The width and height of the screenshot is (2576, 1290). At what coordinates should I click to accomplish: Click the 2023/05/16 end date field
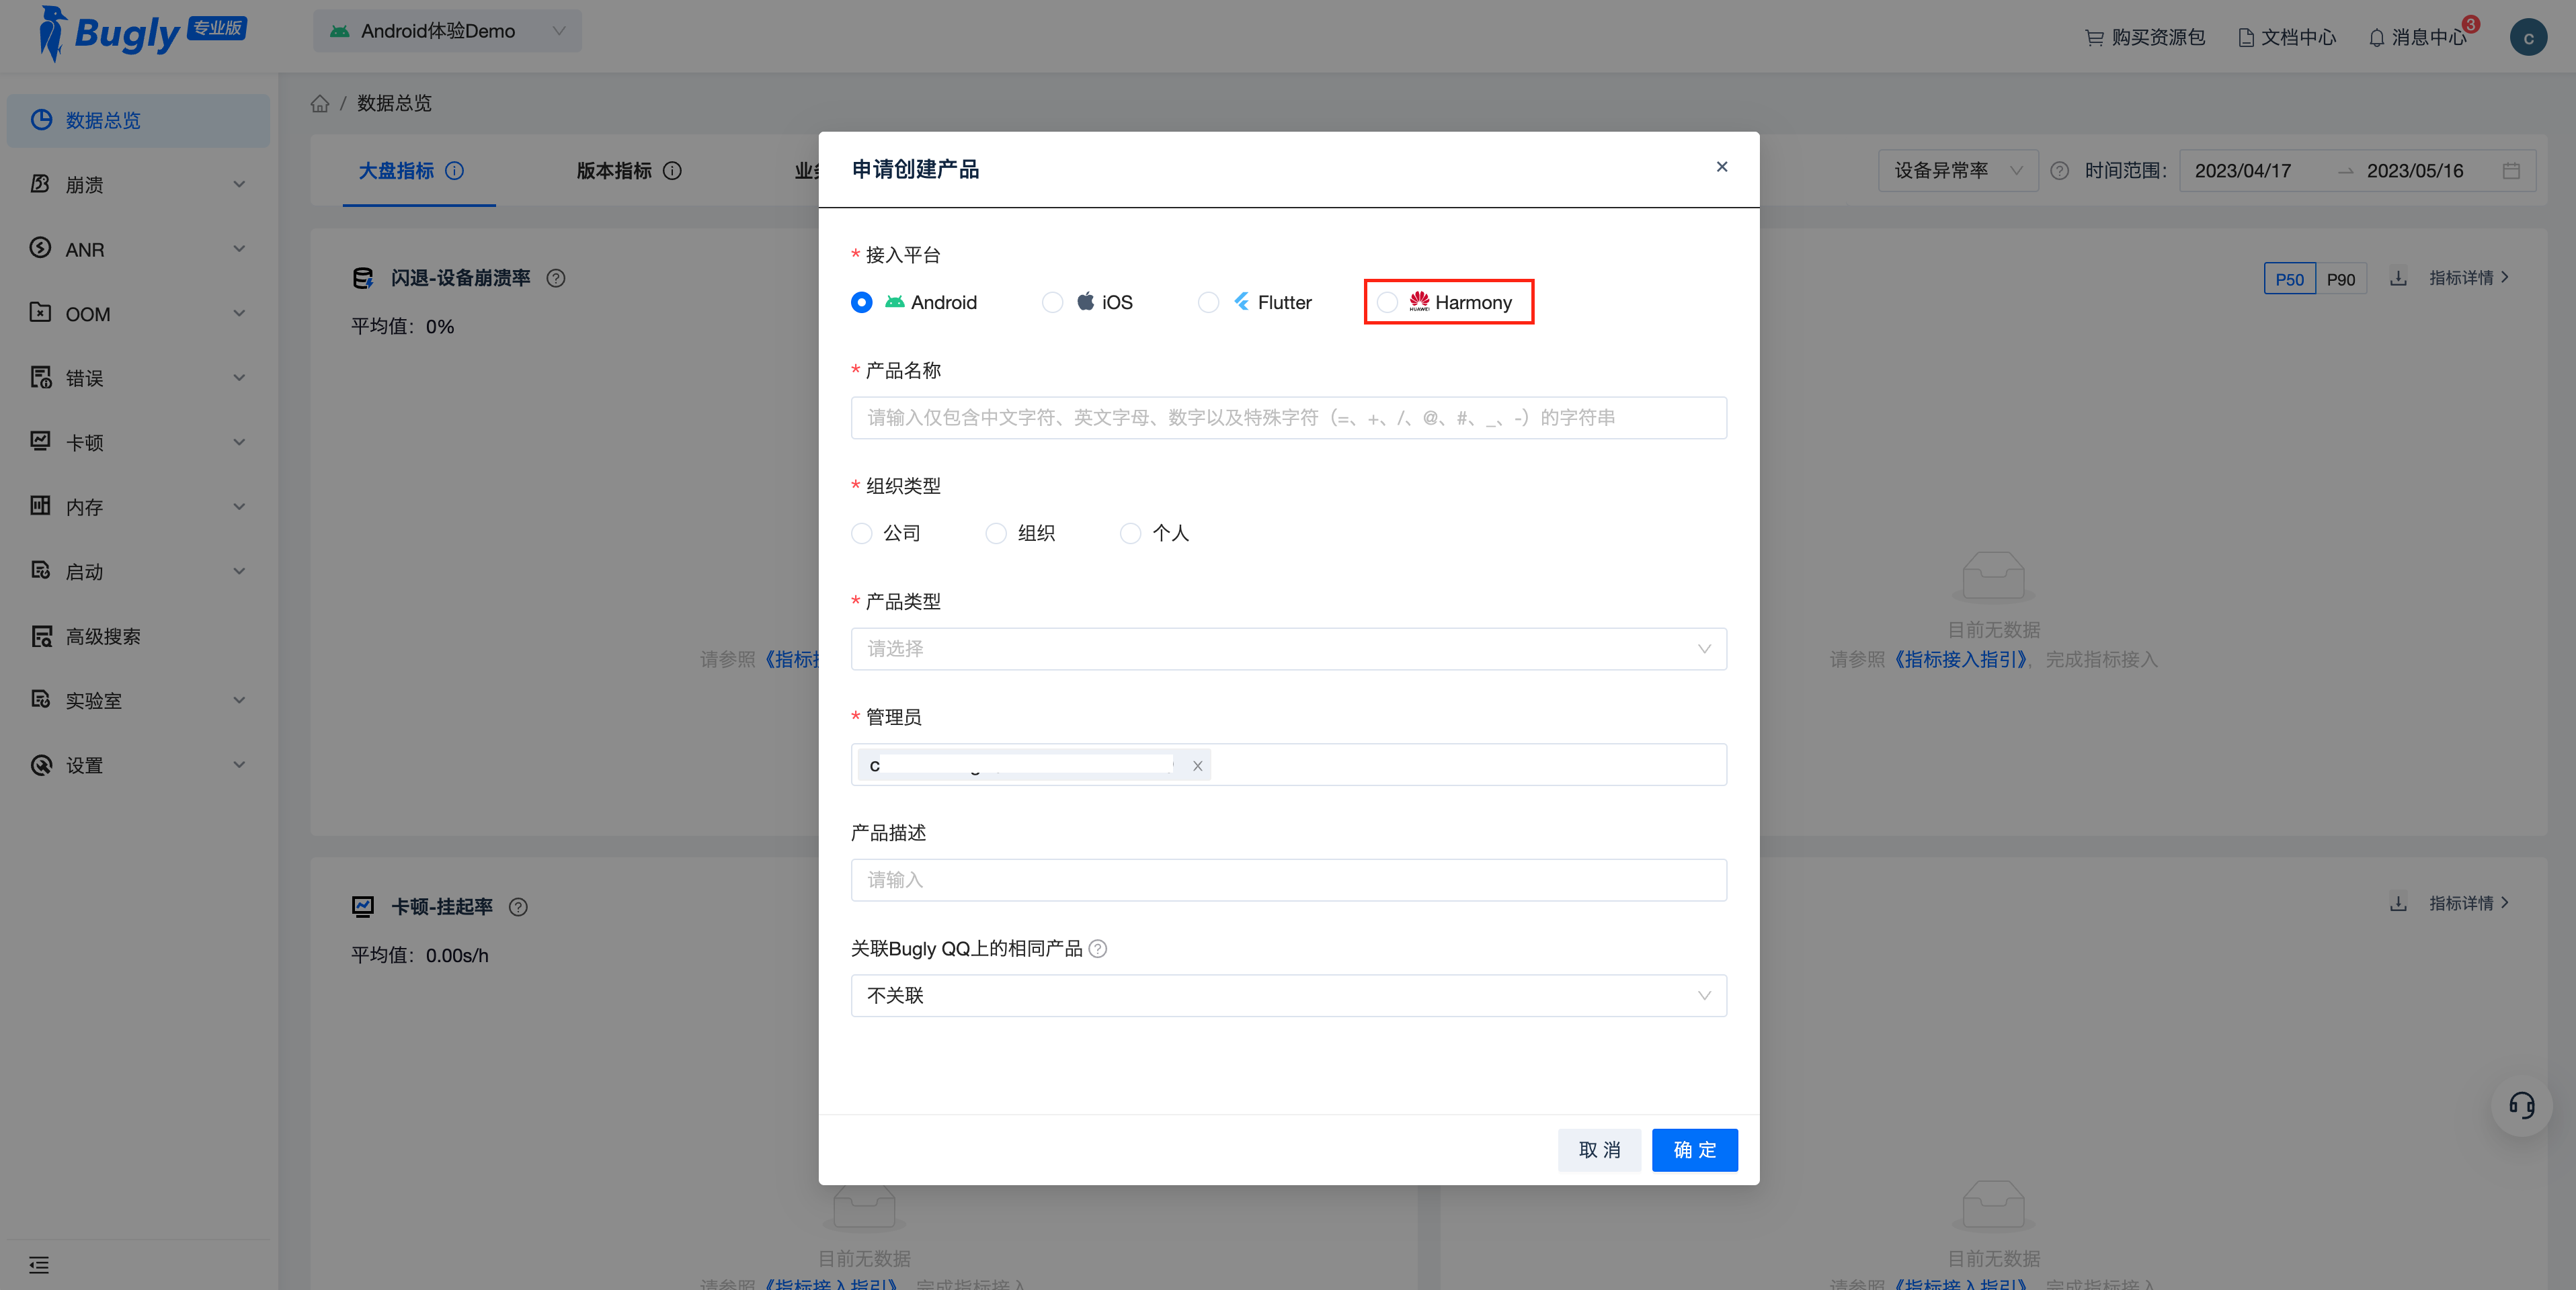click(x=2415, y=171)
